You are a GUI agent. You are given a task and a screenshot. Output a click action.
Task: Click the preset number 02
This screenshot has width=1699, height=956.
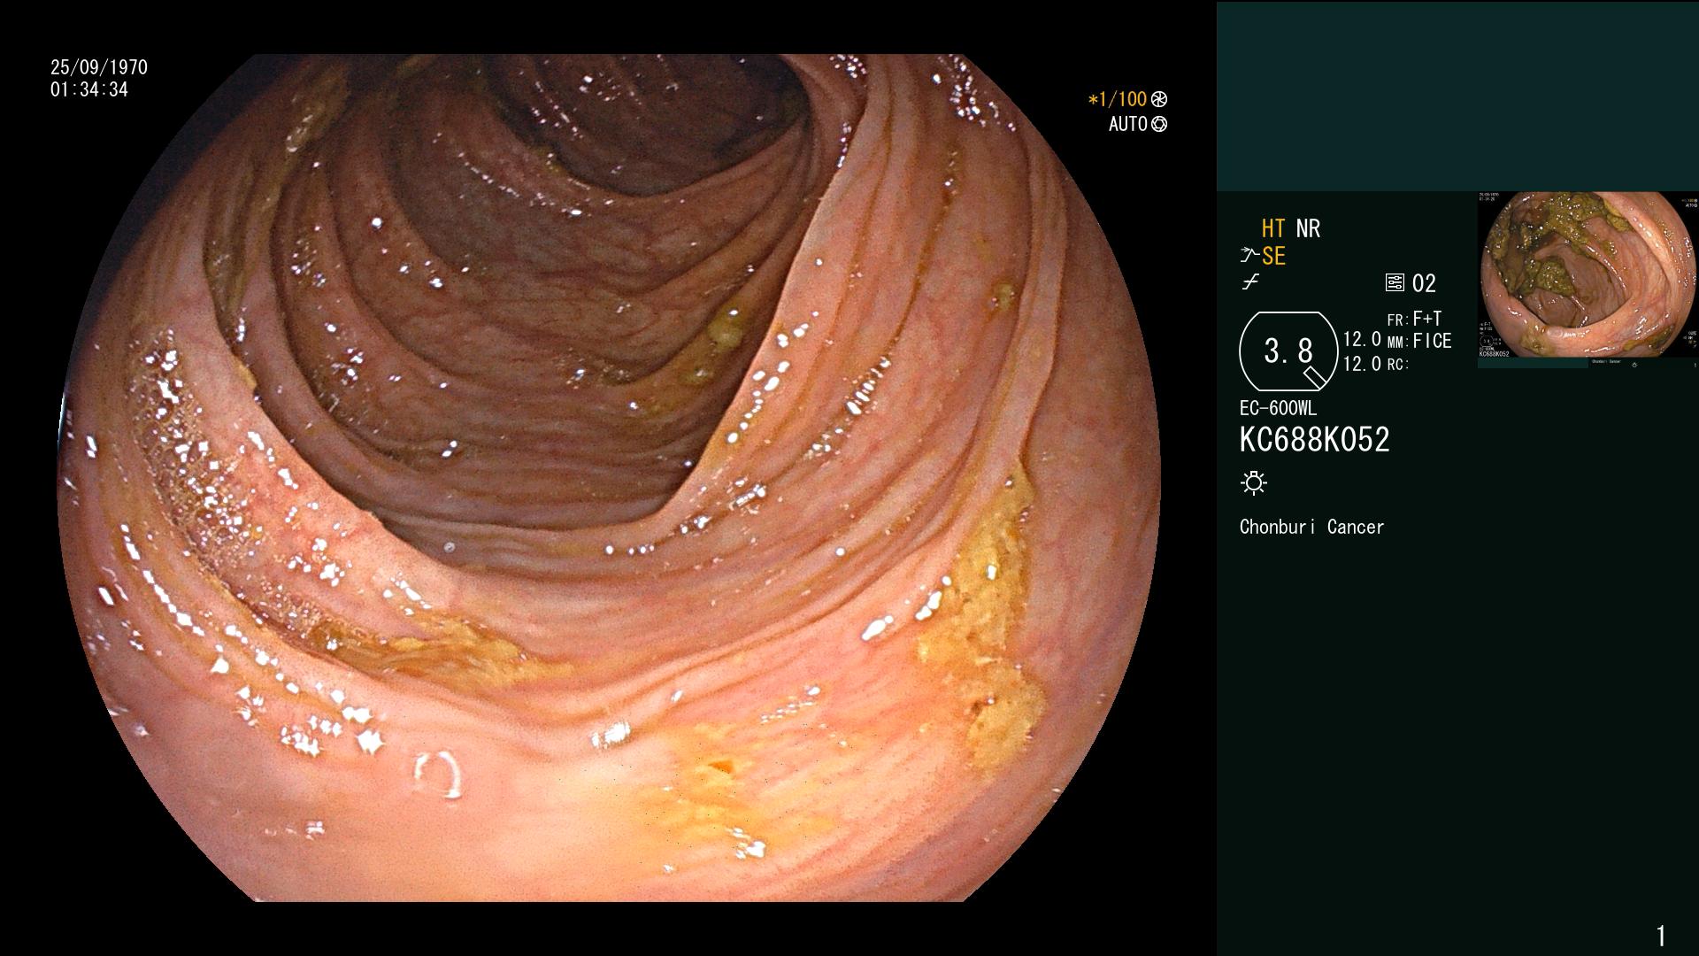coord(1424,283)
